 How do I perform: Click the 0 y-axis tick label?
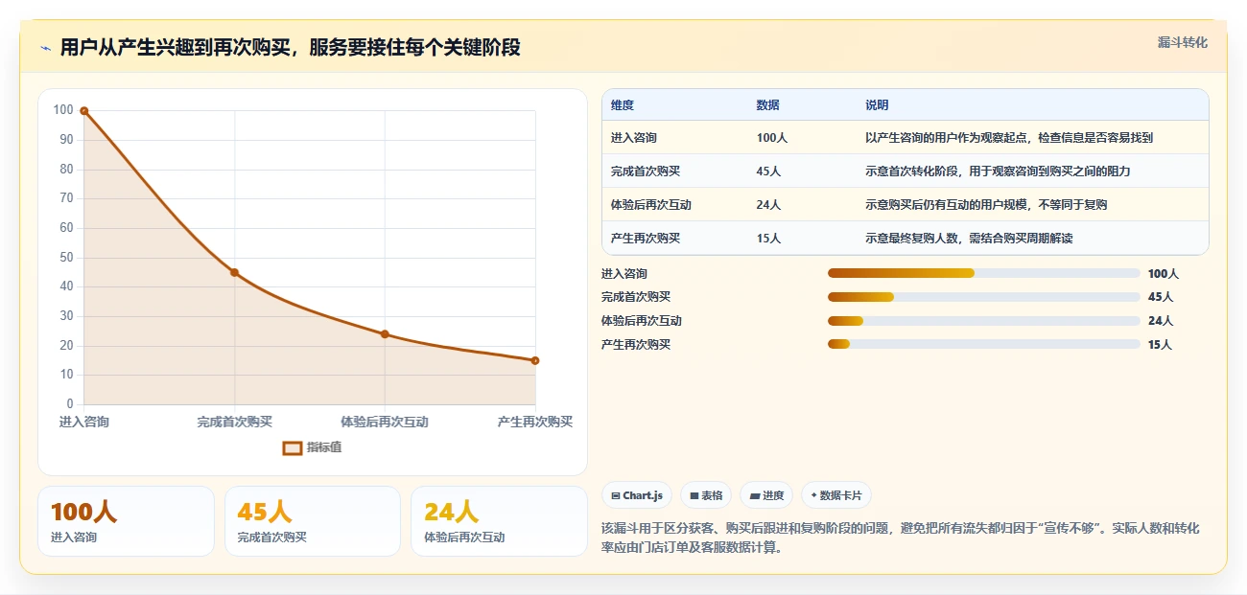click(70, 404)
